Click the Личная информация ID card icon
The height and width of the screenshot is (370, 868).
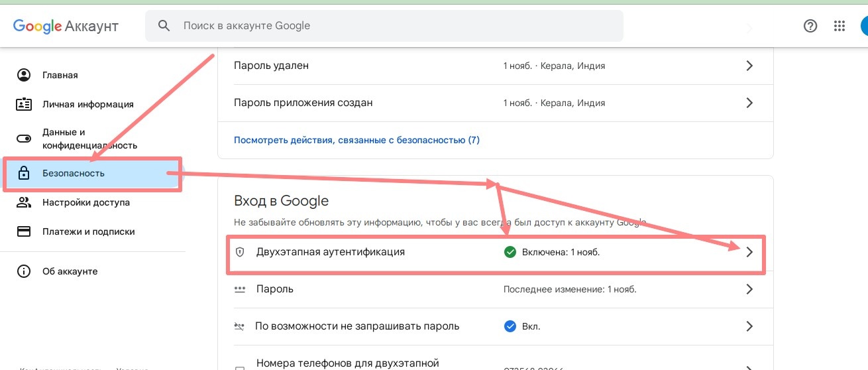[x=24, y=104]
